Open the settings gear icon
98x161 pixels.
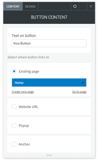click(75, 6)
